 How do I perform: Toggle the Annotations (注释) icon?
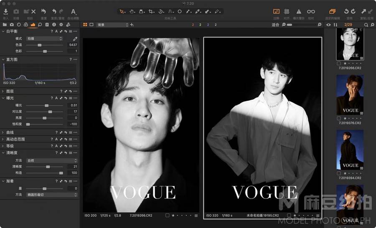click(276, 11)
